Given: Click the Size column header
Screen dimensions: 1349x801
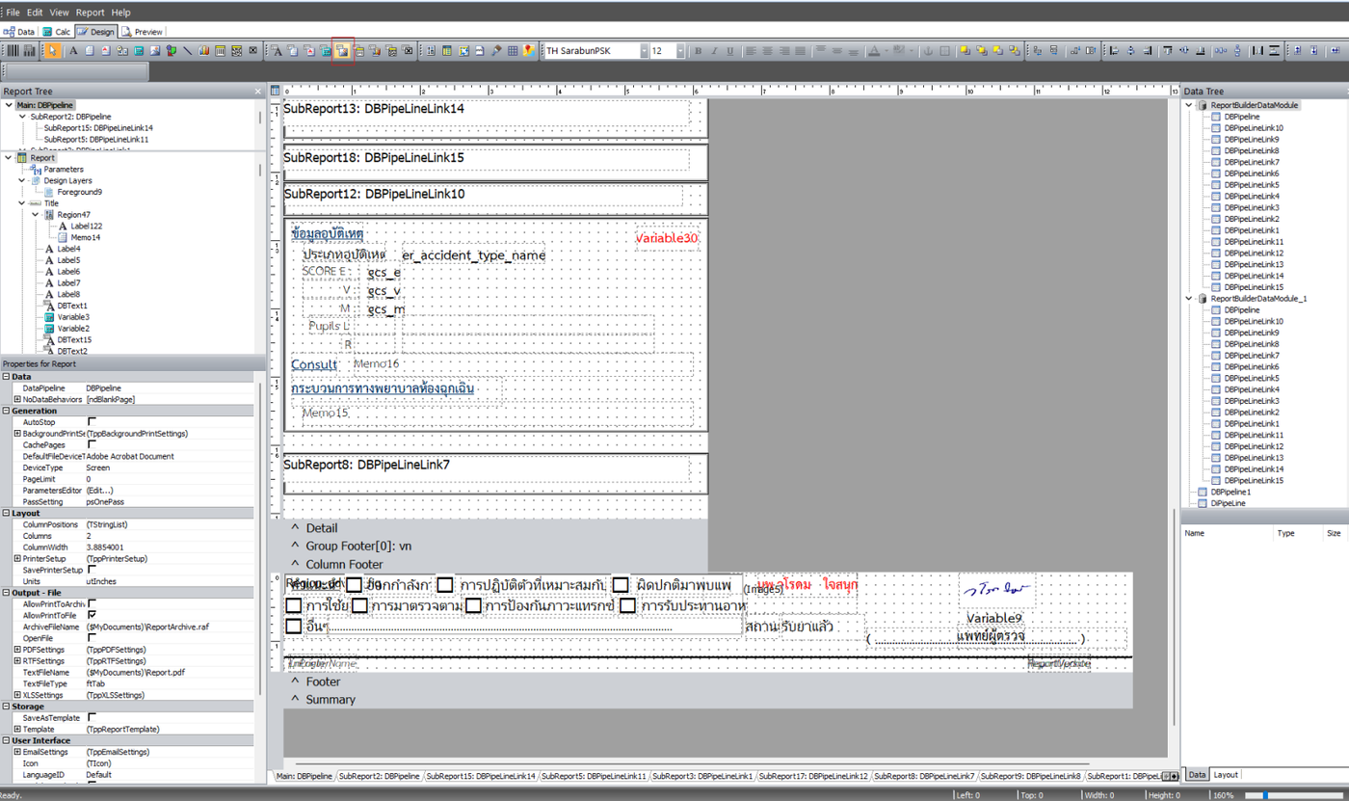Looking at the screenshot, I should (x=1334, y=532).
